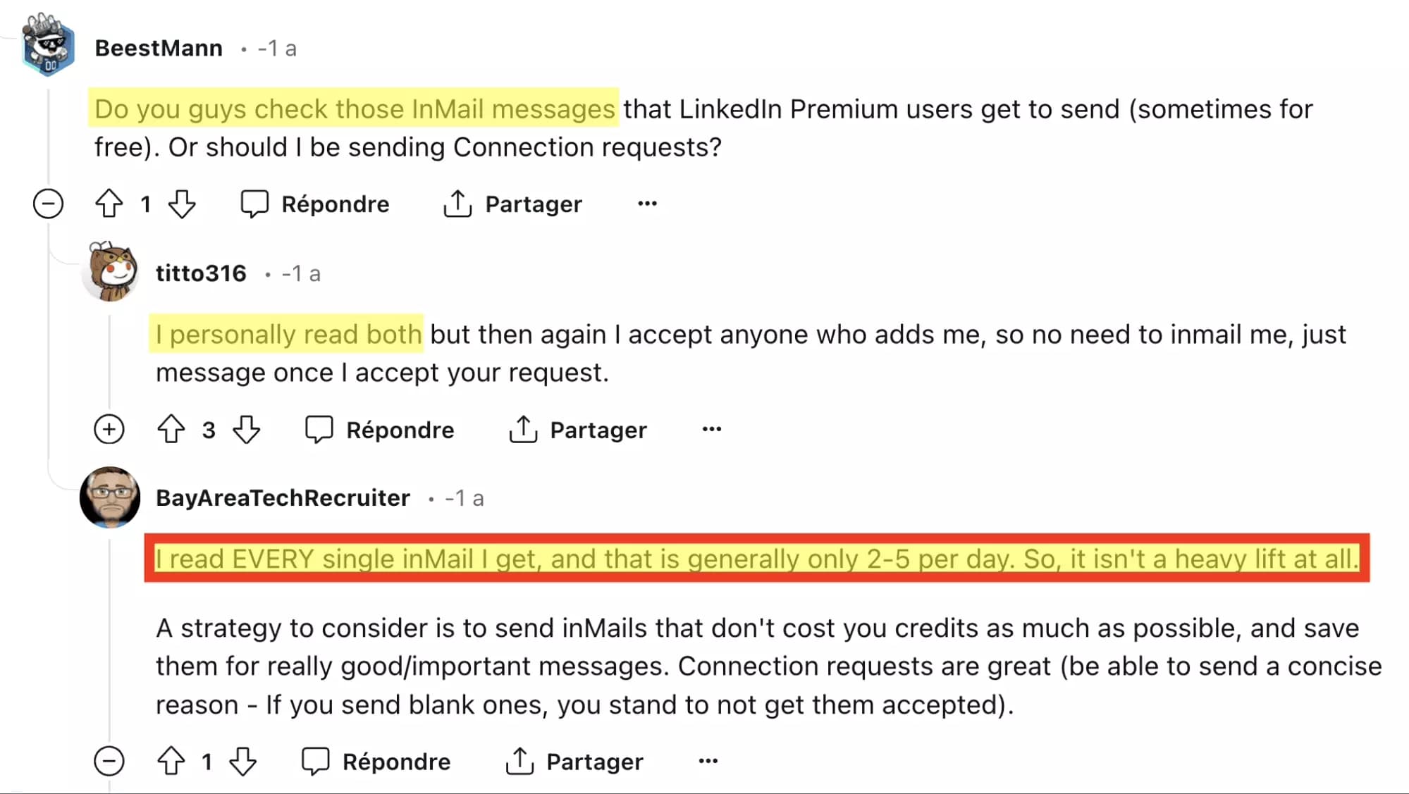Downvote BeestMann's comment
Viewport: 1409px width, 794px height.
pos(183,204)
